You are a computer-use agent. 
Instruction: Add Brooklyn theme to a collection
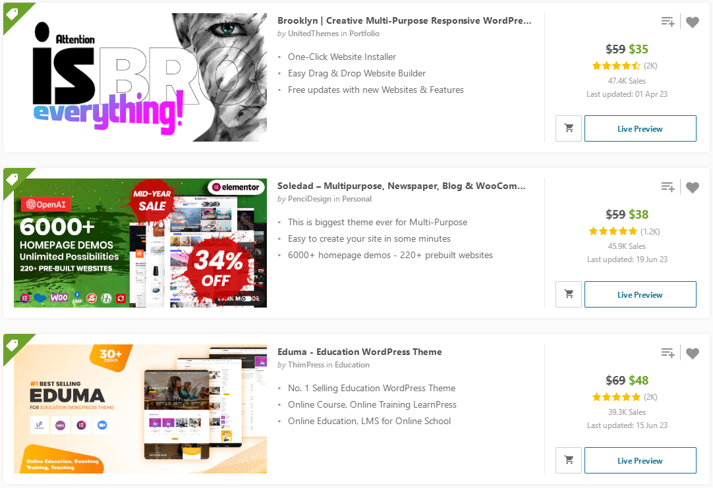[x=668, y=21]
